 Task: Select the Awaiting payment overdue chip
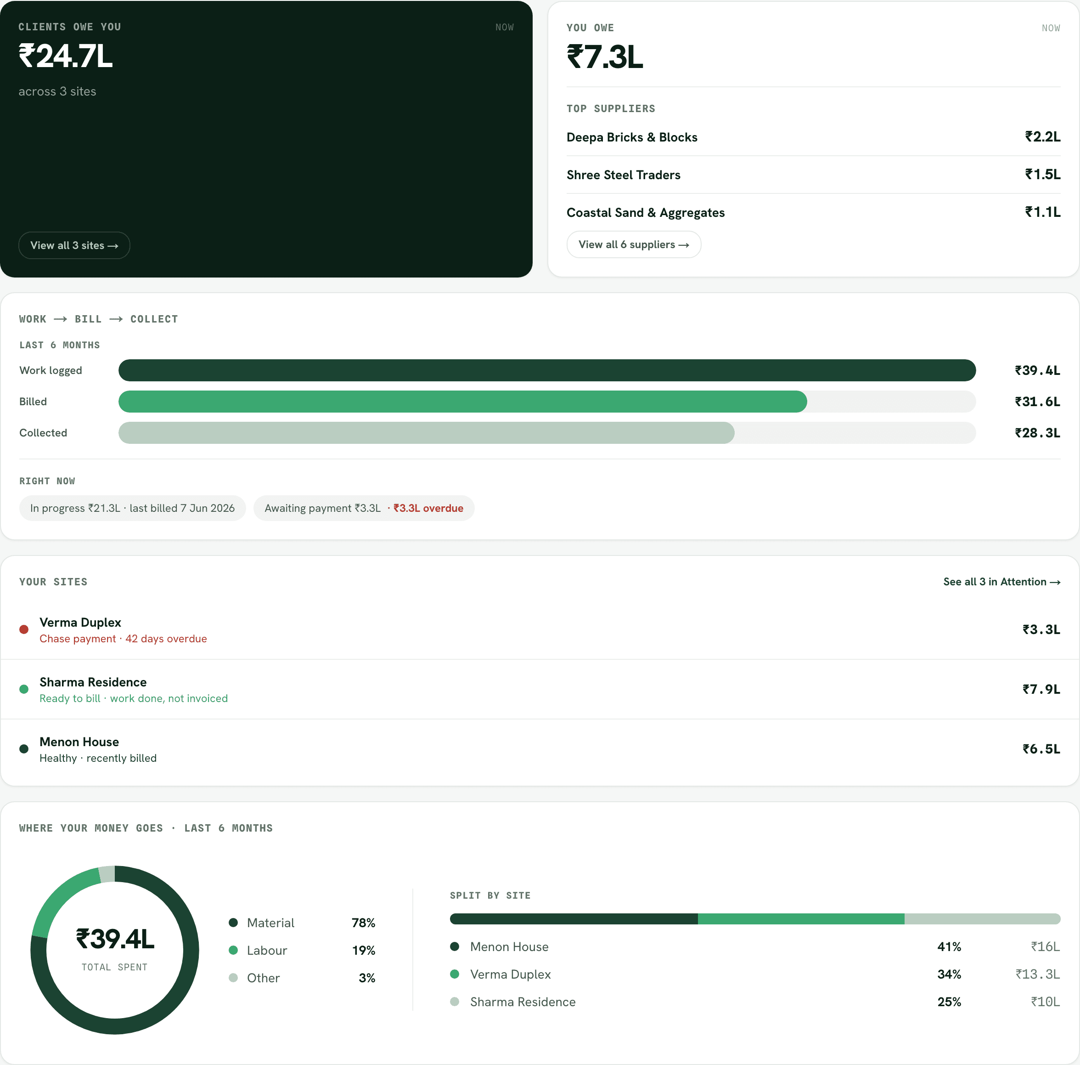pos(364,508)
